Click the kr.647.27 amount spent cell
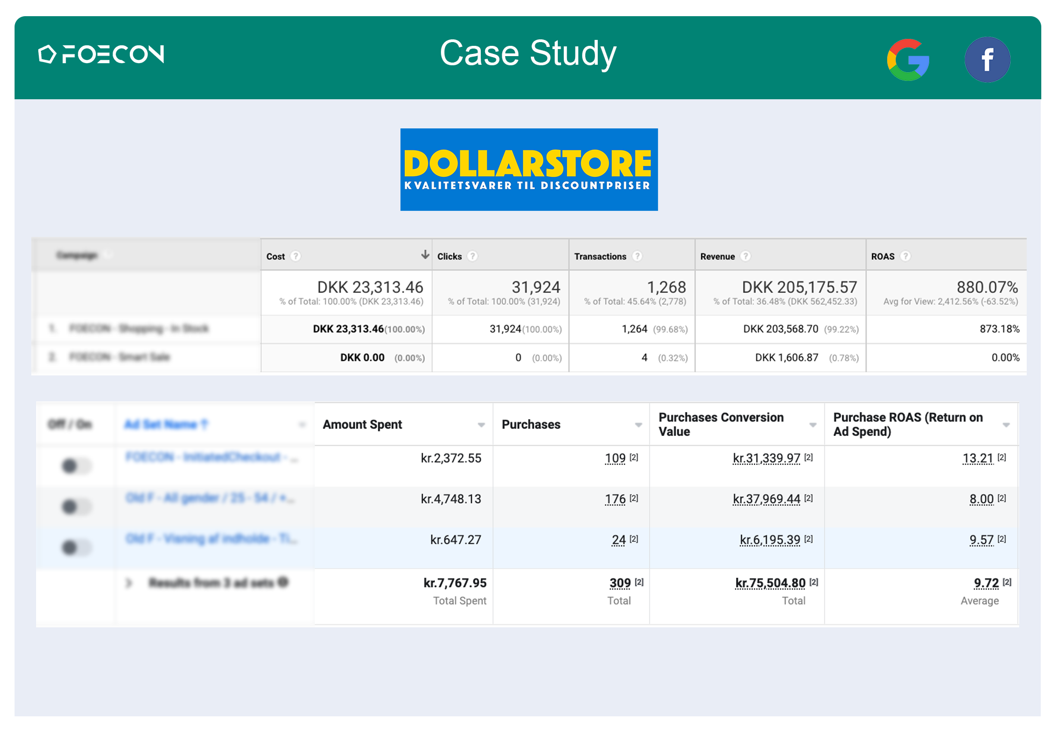This screenshot has height=739, width=1058. point(455,540)
